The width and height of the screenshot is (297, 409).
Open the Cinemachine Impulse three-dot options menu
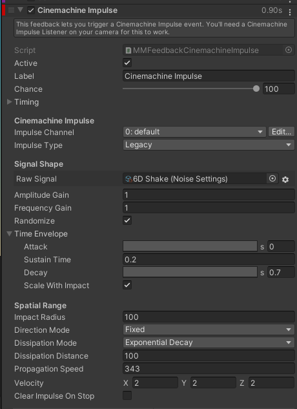pyautogui.click(x=290, y=12)
